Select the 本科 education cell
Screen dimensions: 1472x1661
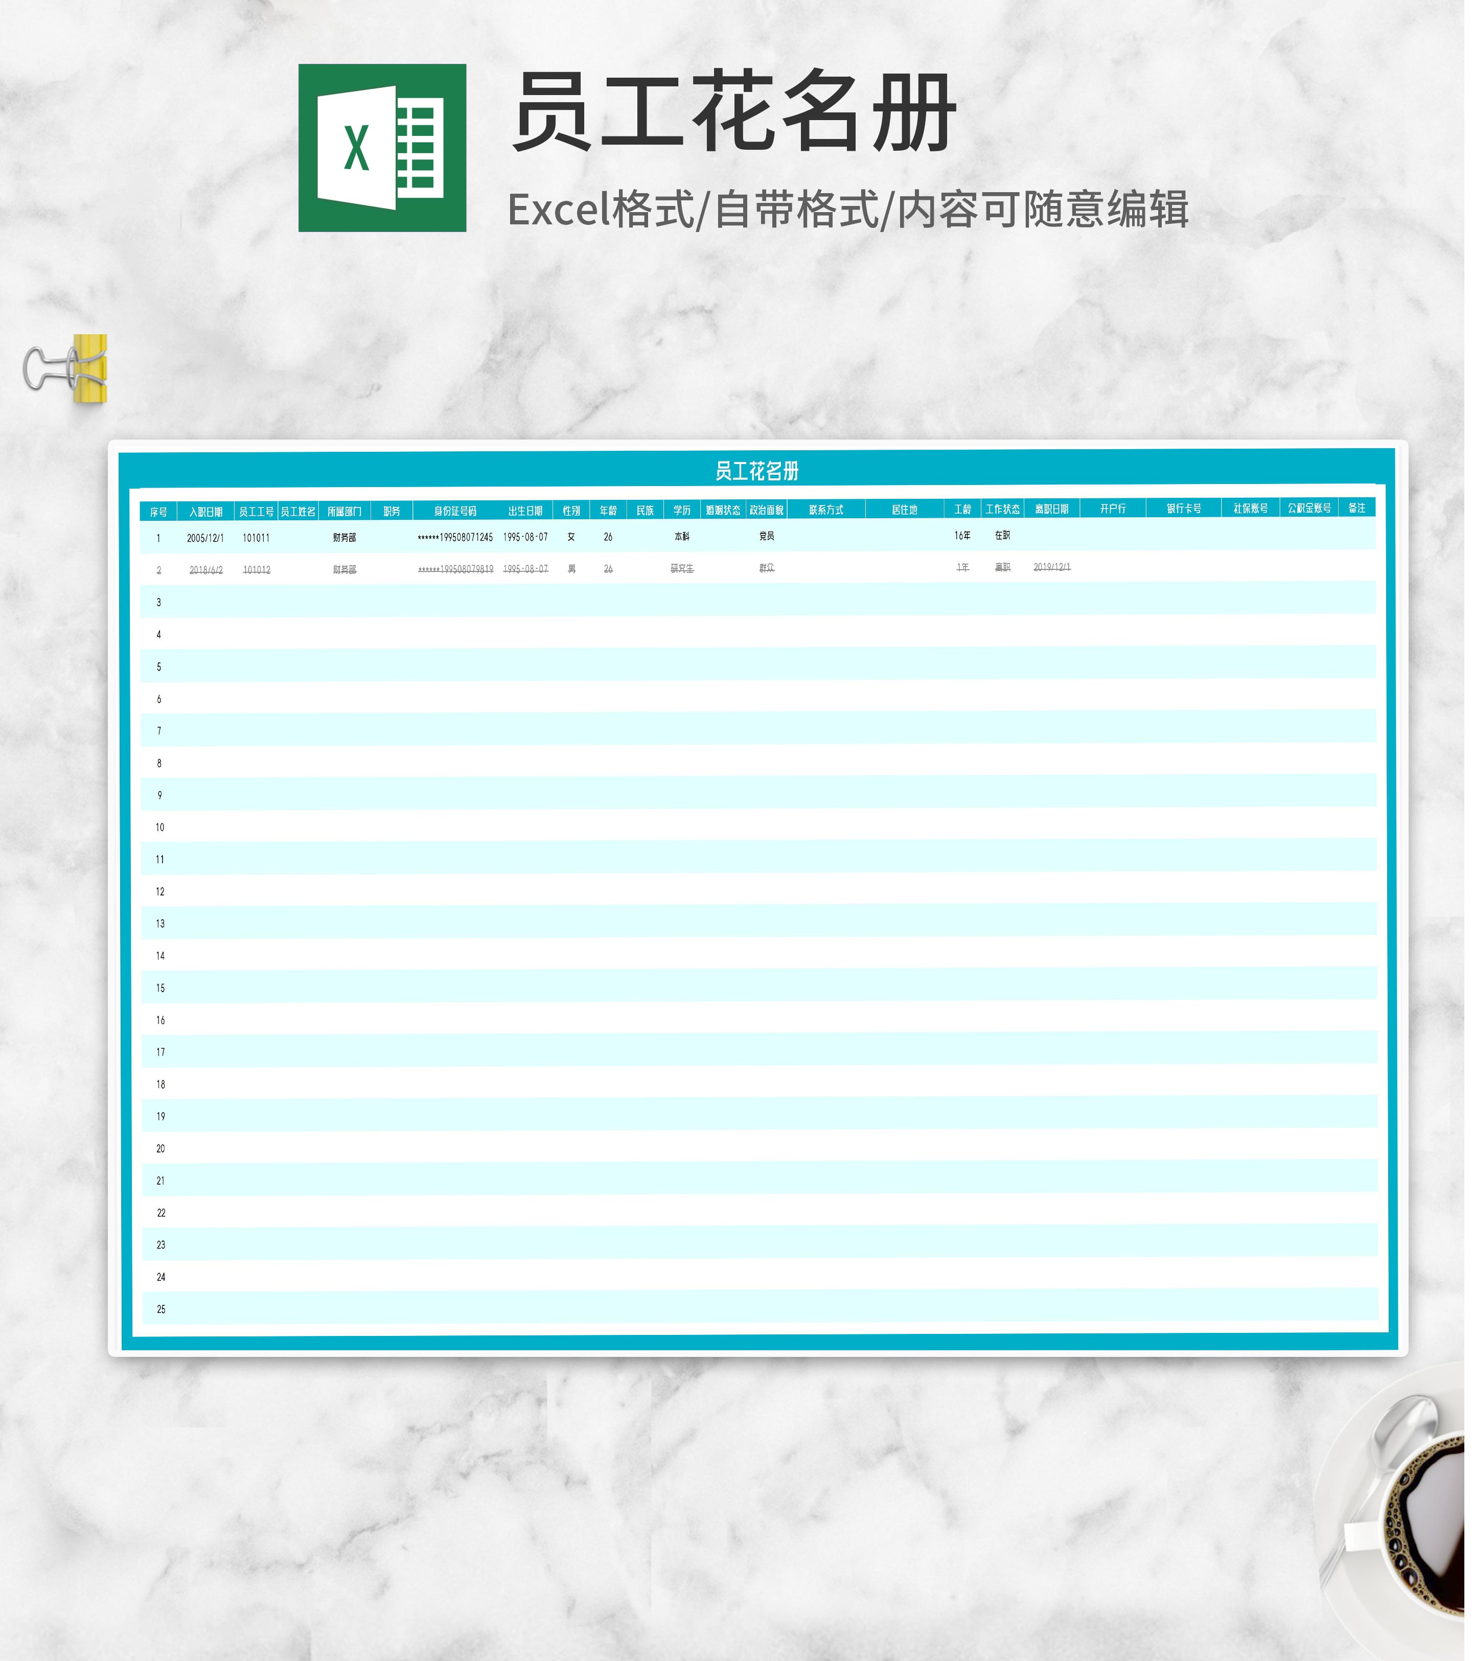click(x=682, y=536)
